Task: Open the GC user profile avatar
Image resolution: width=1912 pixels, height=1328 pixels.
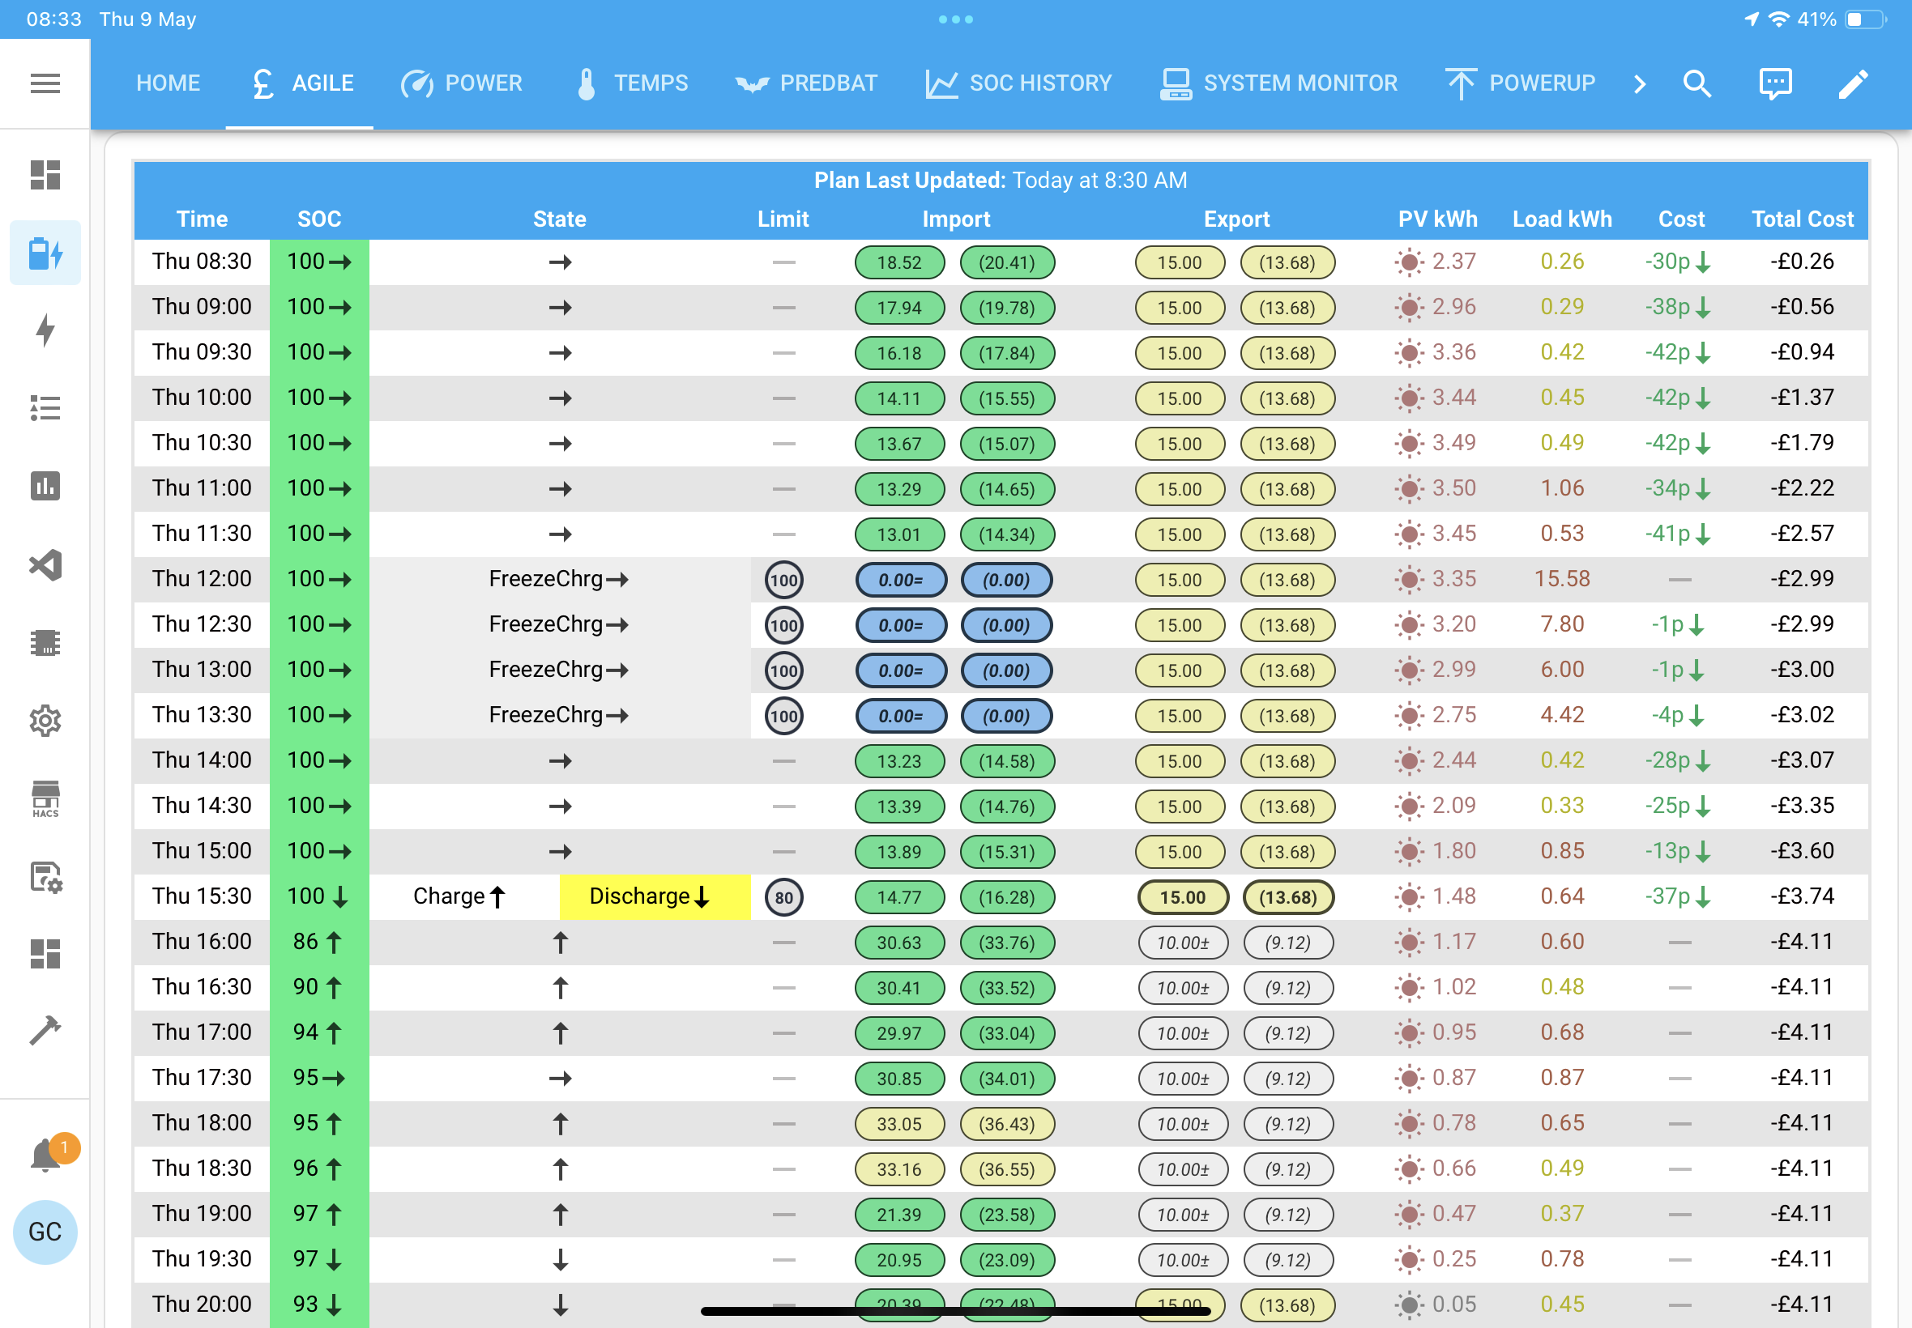Action: [45, 1232]
